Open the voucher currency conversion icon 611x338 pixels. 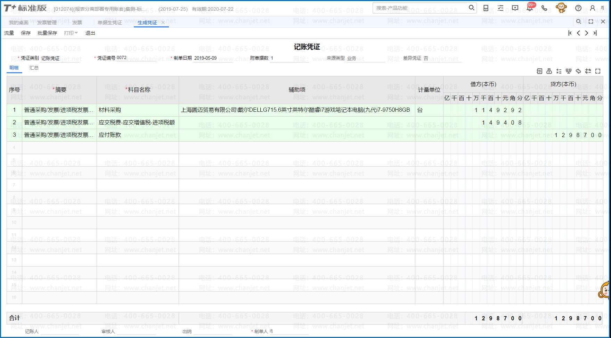(539, 71)
